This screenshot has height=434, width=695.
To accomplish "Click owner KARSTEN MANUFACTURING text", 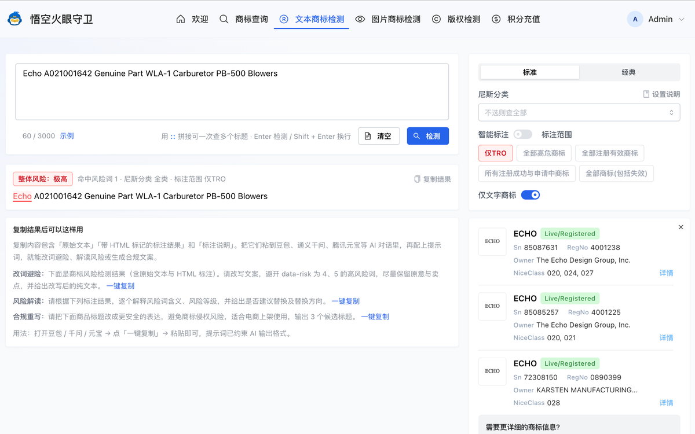I will pos(587,390).
